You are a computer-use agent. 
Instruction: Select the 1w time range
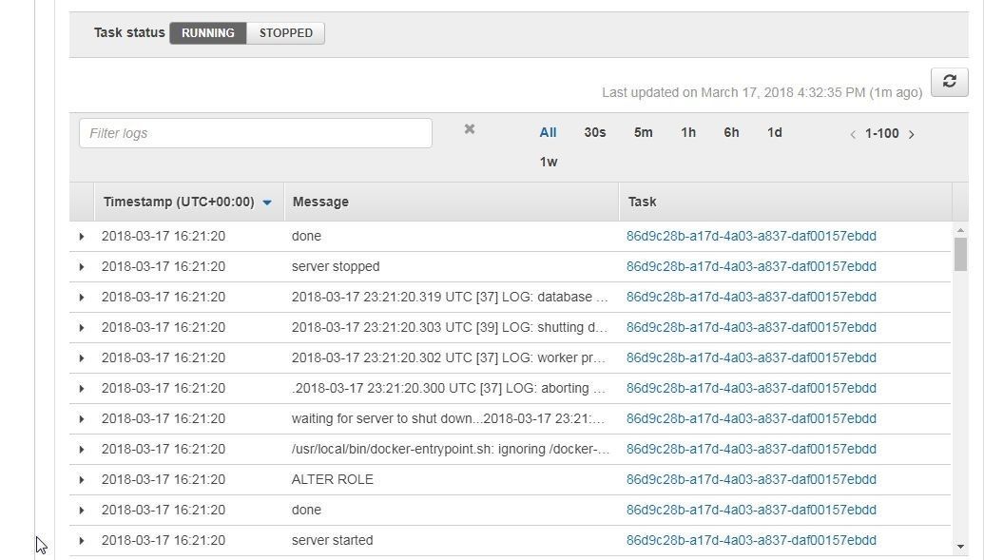pos(549,162)
